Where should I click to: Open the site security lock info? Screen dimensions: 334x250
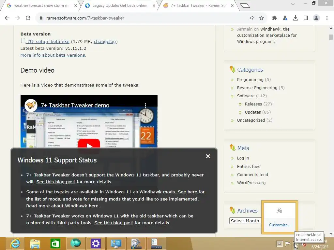41,18
